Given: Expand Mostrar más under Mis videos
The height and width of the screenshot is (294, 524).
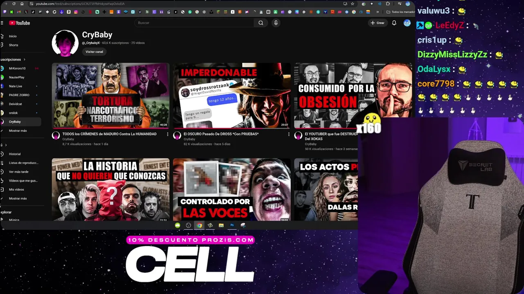Looking at the screenshot, I should pos(18,198).
